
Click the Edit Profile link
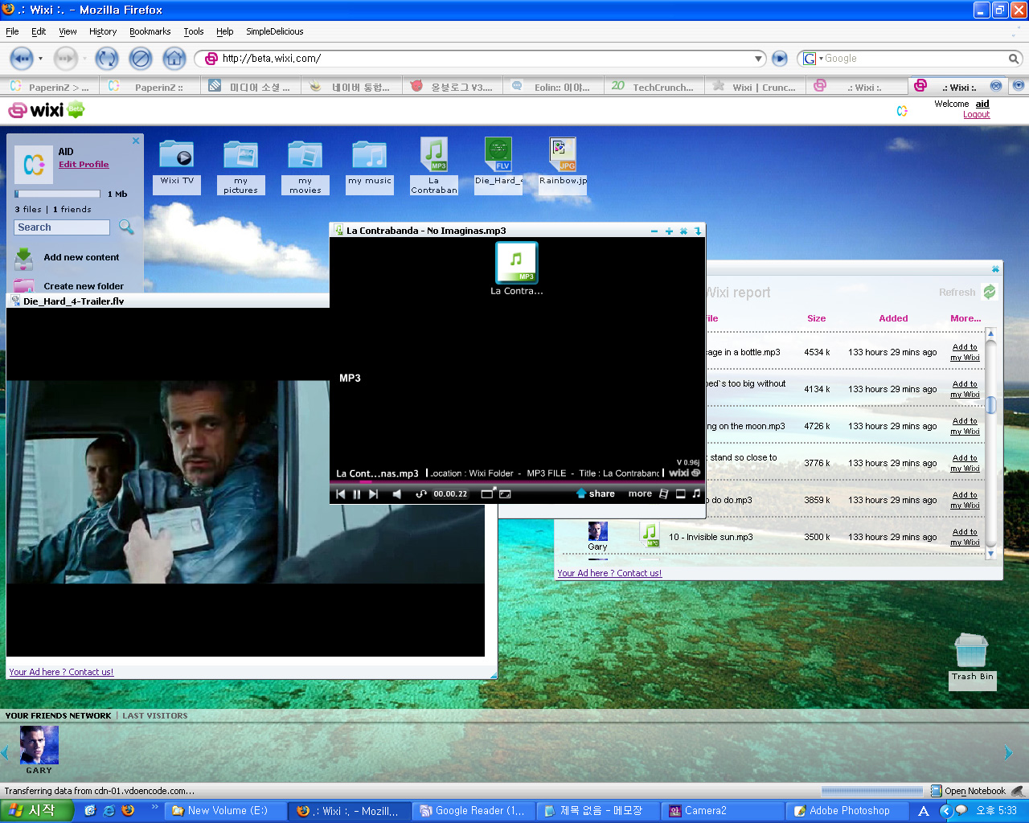point(84,164)
